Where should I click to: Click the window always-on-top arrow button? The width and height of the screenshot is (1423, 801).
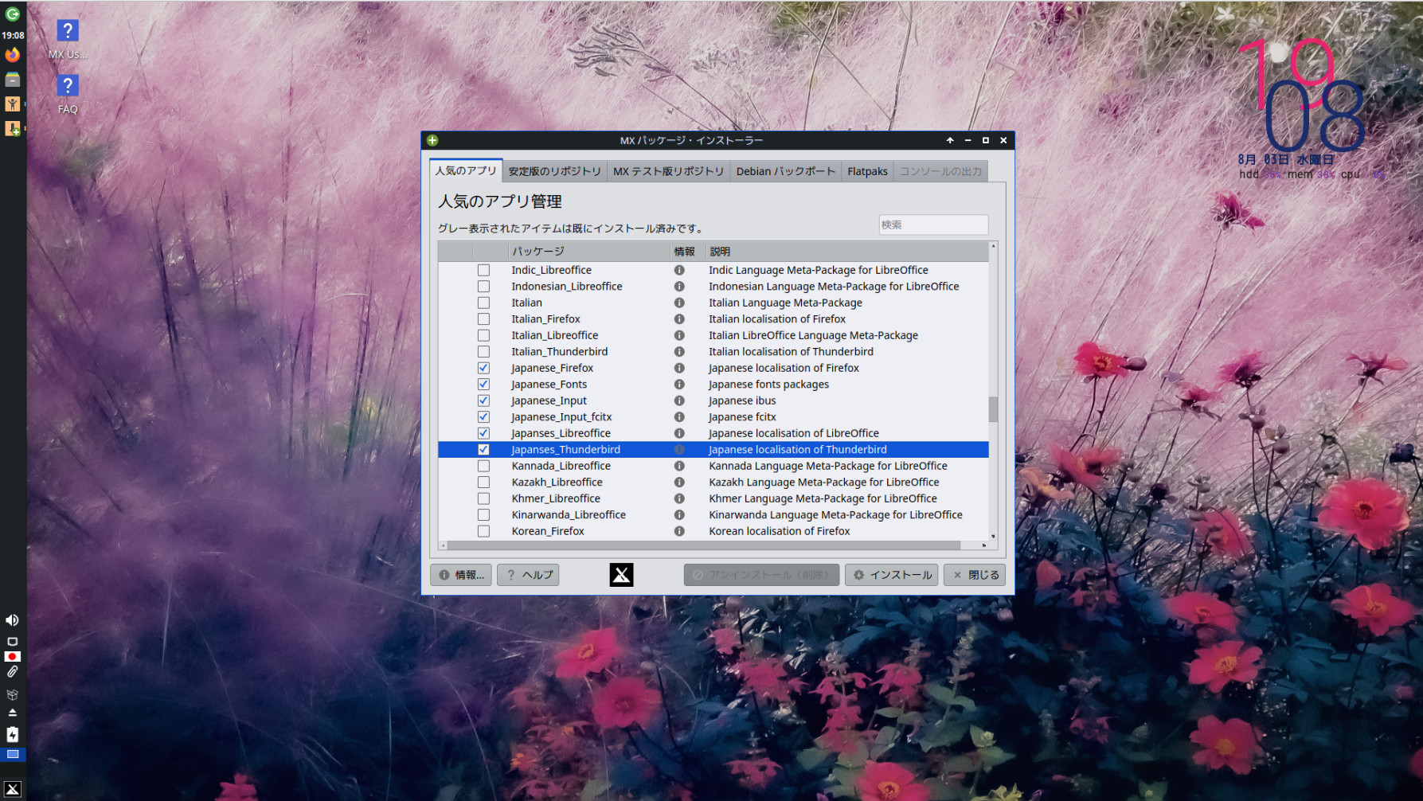(x=950, y=140)
